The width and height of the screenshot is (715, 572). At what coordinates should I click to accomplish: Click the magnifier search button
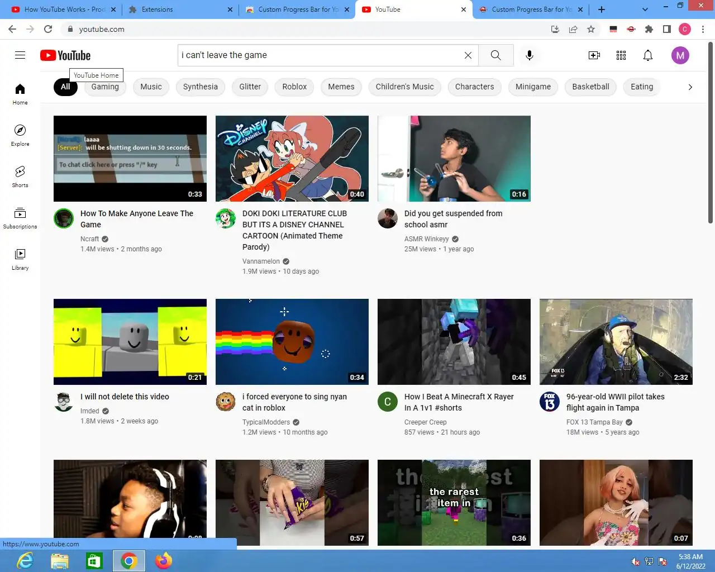click(x=496, y=55)
